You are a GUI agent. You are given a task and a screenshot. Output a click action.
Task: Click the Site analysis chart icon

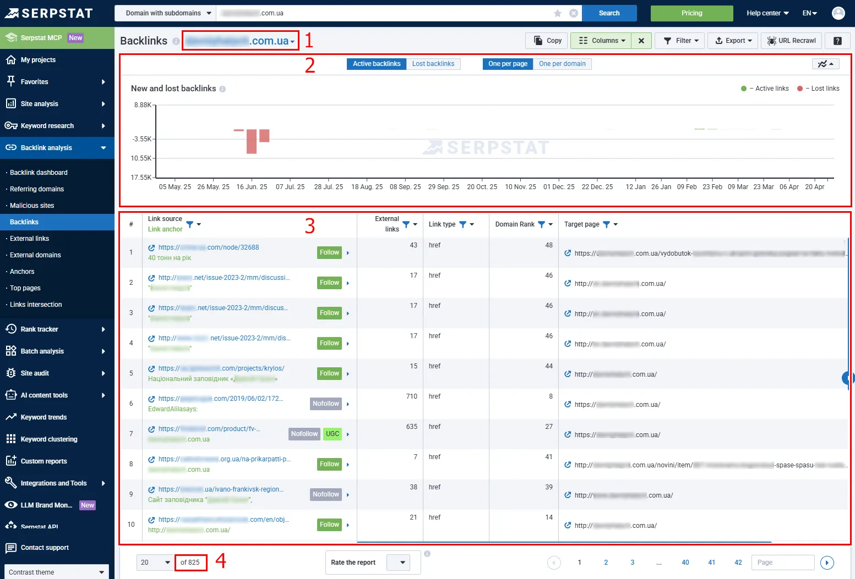[10, 103]
